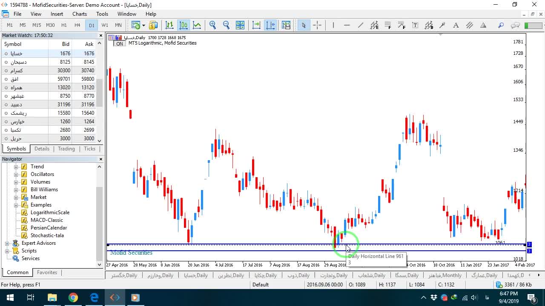Expand the Examples folder
This screenshot has width=545, height=306.
coord(16,205)
